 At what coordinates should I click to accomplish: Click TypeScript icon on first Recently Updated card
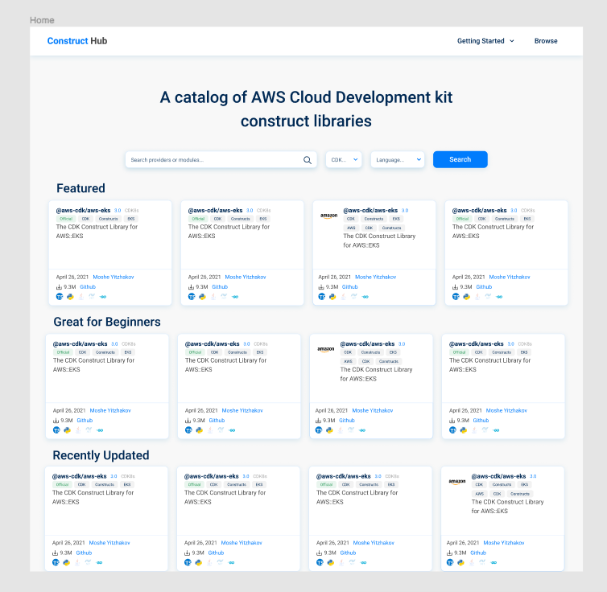pos(56,562)
